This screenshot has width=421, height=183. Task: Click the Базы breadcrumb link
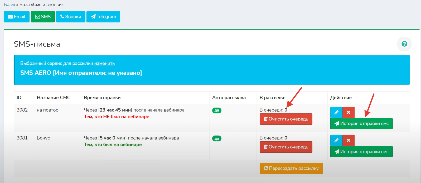tap(9, 4)
